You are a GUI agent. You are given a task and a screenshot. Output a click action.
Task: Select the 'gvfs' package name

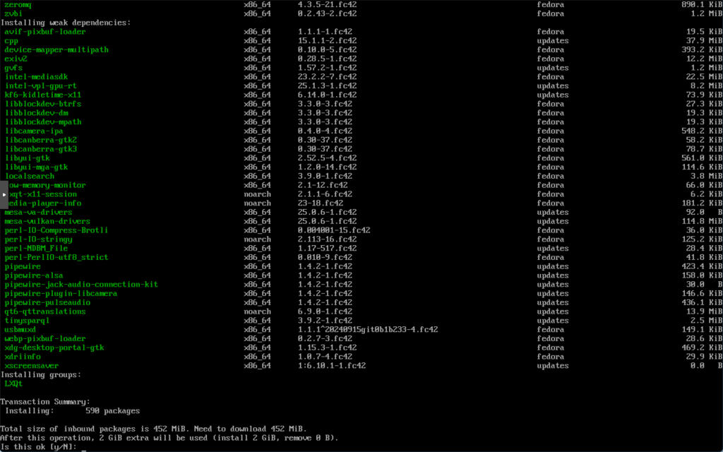pos(13,68)
